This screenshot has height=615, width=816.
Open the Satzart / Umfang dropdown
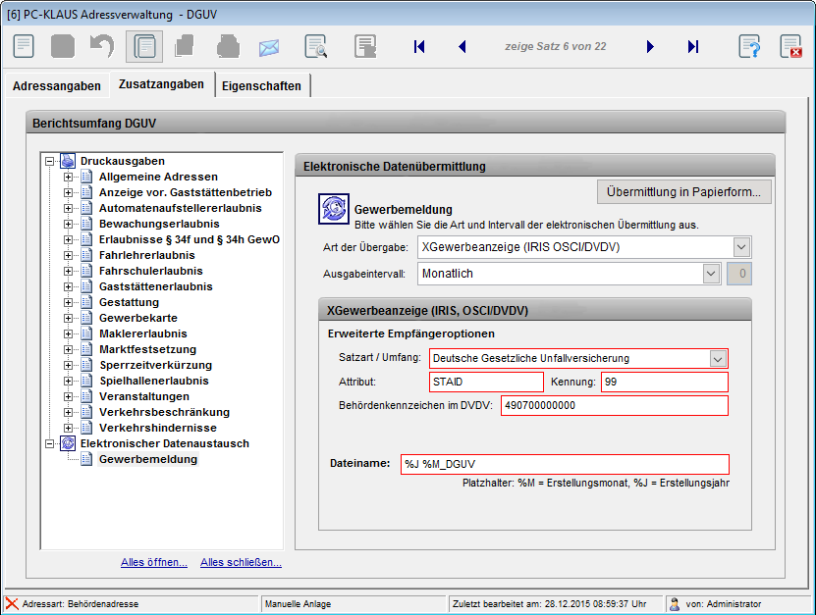pyautogui.click(x=718, y=359)
